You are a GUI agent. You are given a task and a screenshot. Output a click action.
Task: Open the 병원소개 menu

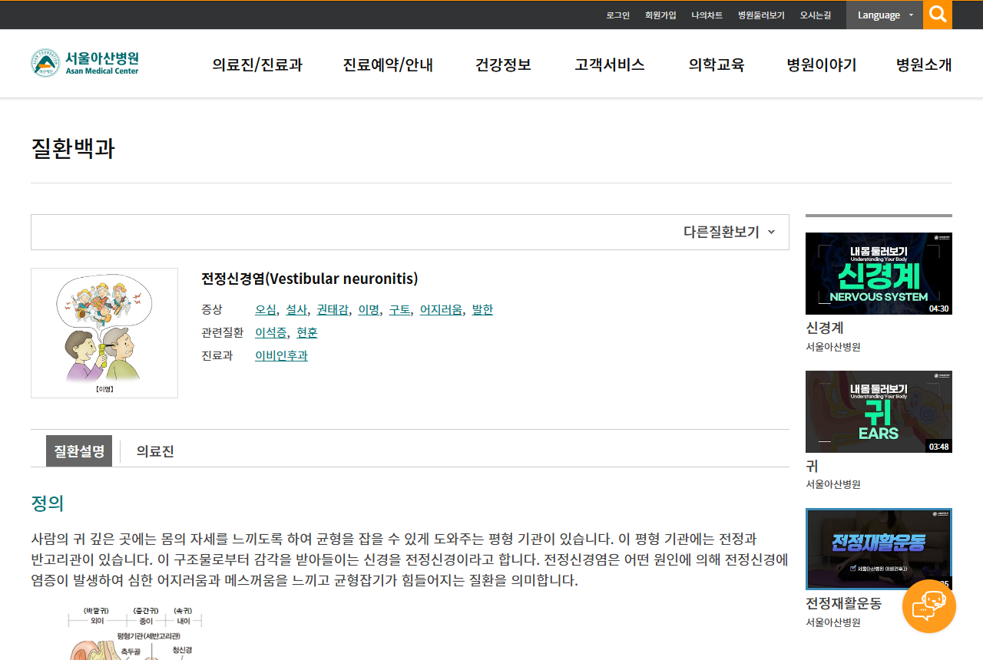click(x=924, y=64)
